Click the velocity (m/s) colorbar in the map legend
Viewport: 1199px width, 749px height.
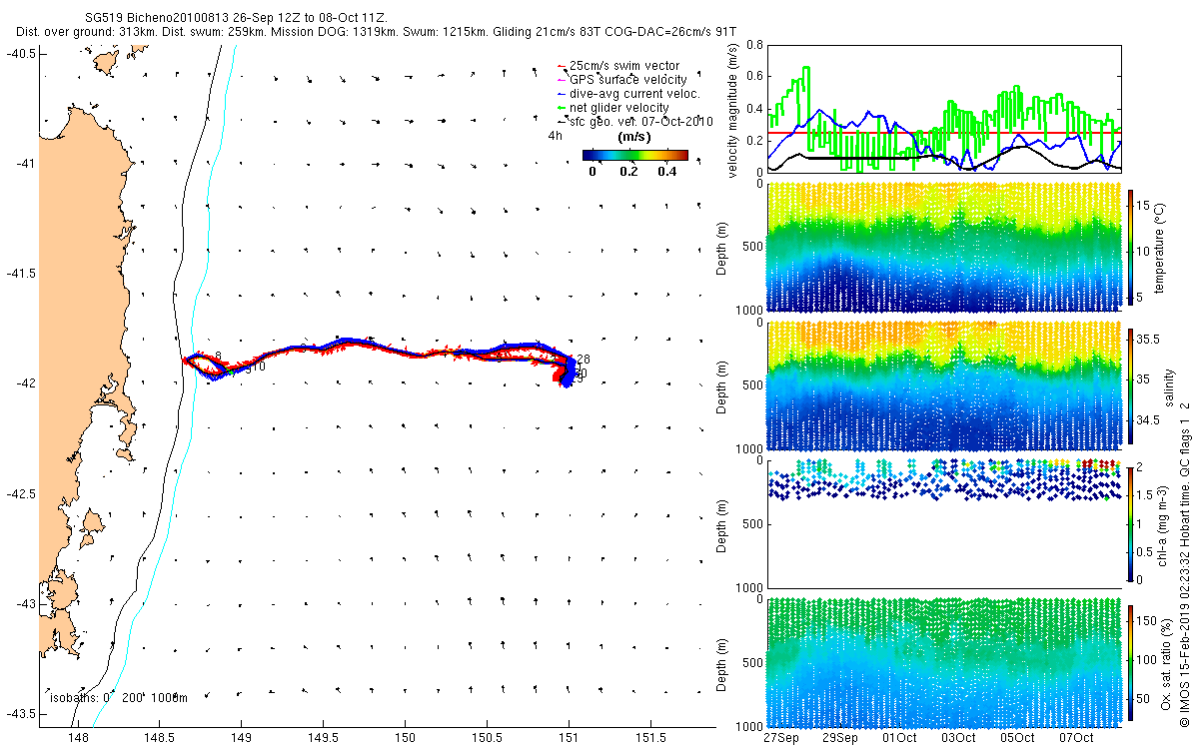pyautogui.click(x=635, y=155)
